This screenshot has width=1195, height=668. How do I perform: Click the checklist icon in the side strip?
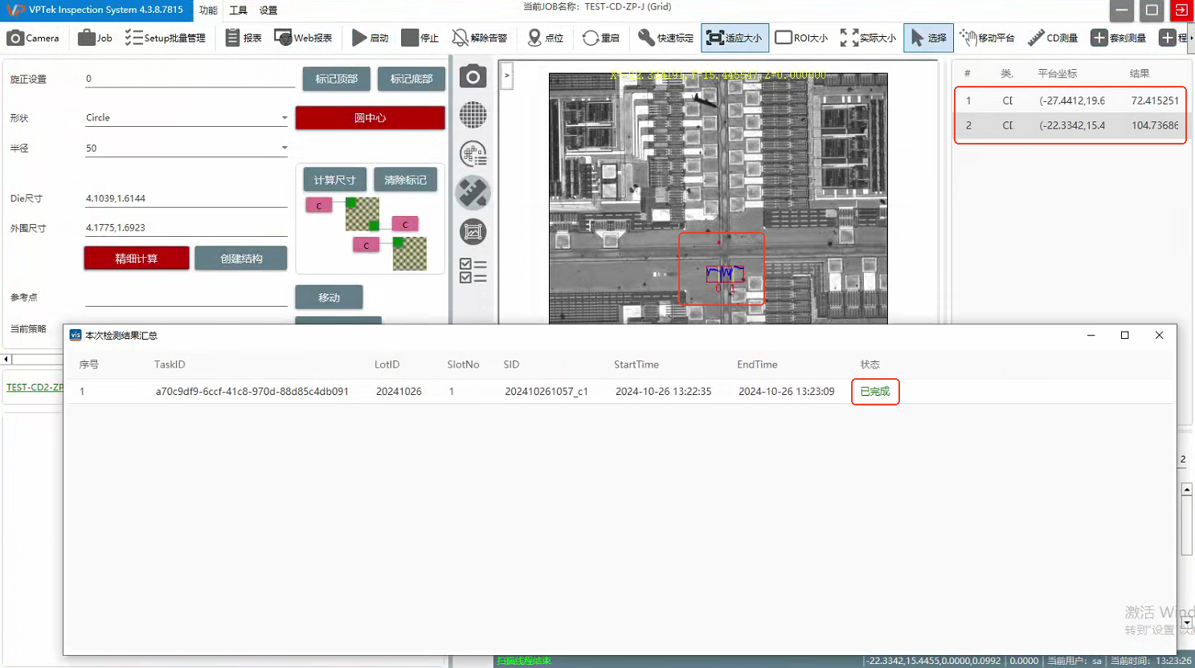(473, 271)
